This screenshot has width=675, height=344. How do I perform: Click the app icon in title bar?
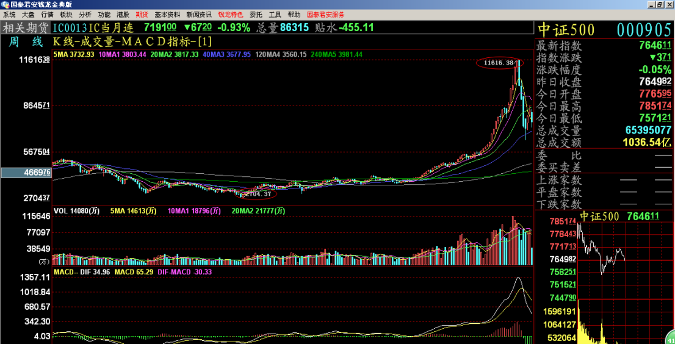click(x=5, y=4)
